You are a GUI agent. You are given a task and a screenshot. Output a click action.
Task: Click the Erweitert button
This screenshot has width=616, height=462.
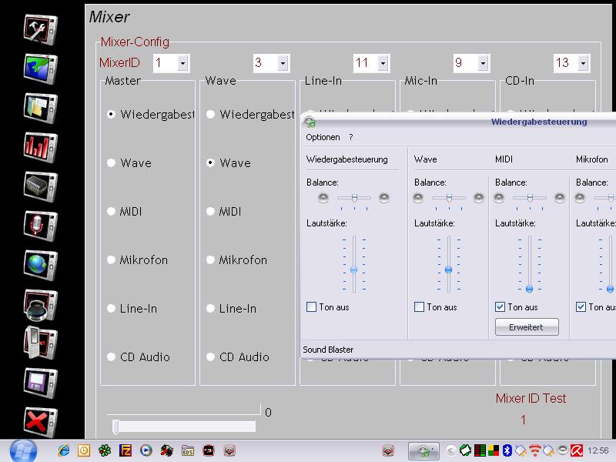pos(527,327)
